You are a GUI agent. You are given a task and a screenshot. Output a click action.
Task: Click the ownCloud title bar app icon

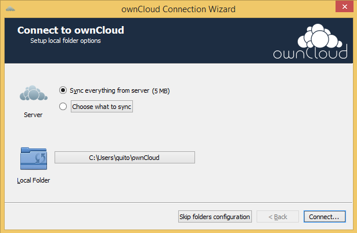point(10,9)
